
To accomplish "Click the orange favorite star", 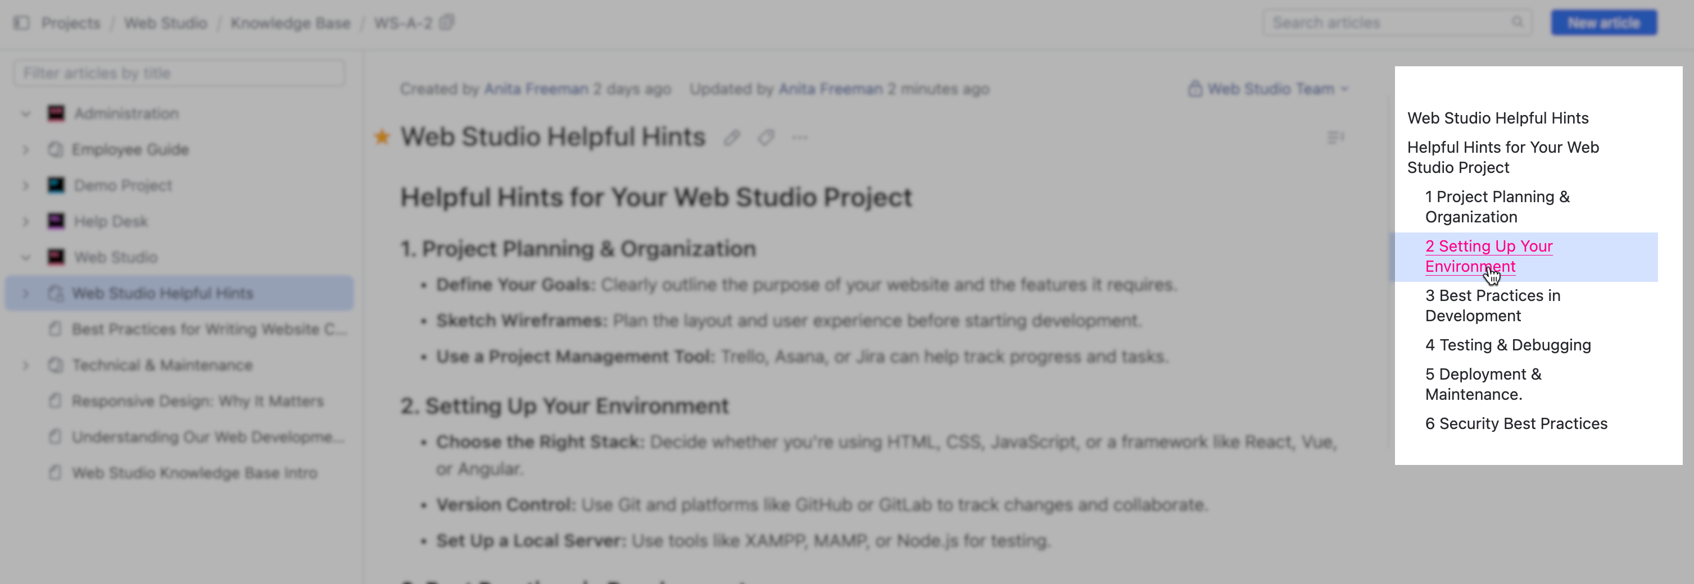I will click(x=382, y=137).
